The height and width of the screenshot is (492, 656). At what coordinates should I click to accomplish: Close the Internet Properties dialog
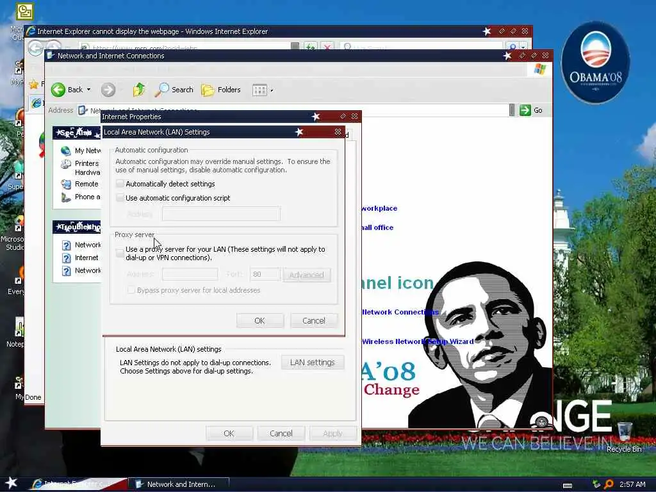354,117
